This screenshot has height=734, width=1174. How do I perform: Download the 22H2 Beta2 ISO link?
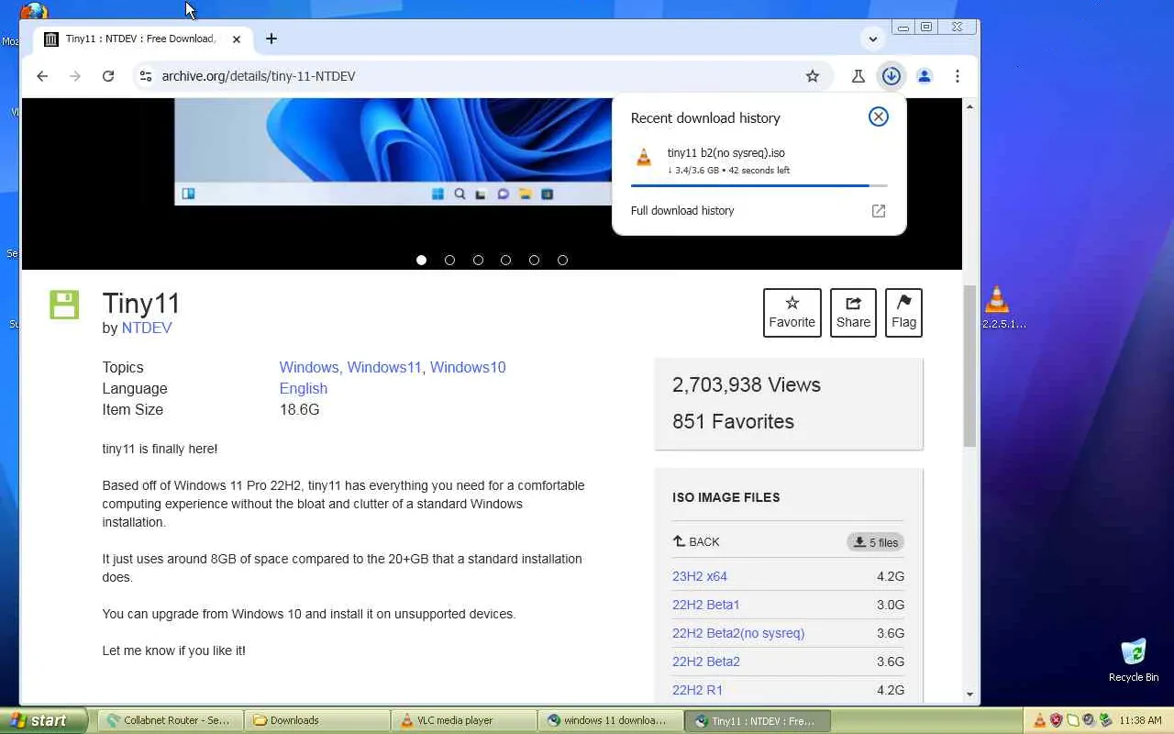(x=706, y=662)
